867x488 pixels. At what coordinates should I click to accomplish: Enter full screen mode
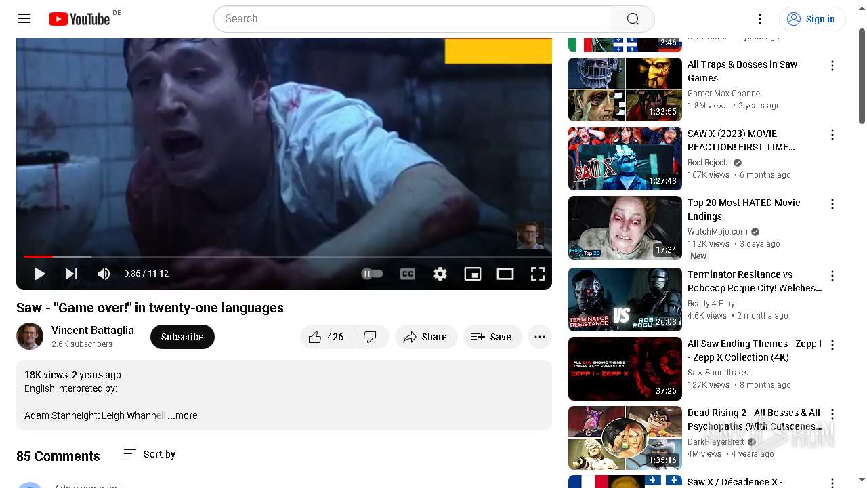point(538,274)
